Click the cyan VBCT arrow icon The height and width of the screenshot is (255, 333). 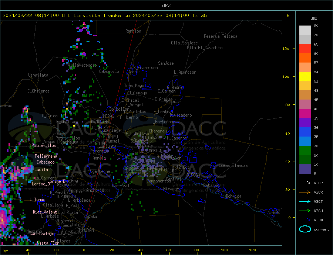(x=305, y=201)
